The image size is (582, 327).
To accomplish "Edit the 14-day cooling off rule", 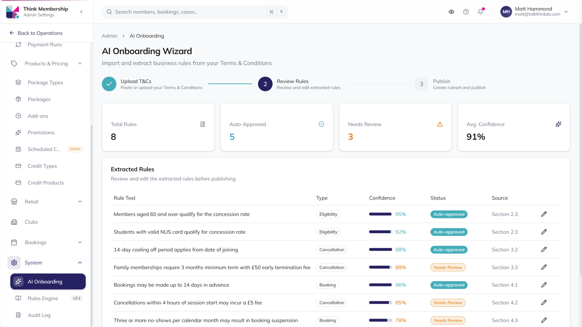I will [x=544, y=250].
